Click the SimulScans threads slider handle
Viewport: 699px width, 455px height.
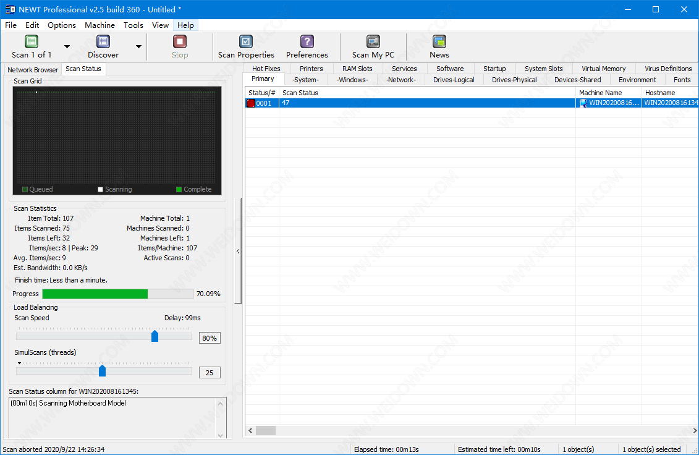(x=102, y=370)
